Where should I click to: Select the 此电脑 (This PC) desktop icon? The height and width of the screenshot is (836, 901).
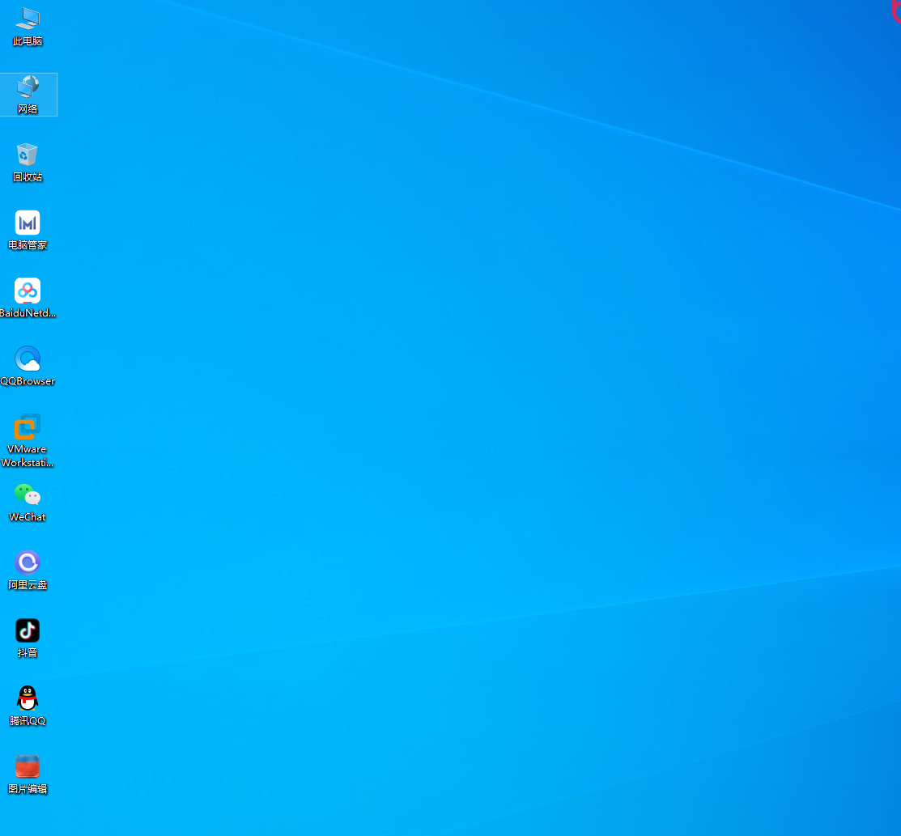click(x=28, y=19)
